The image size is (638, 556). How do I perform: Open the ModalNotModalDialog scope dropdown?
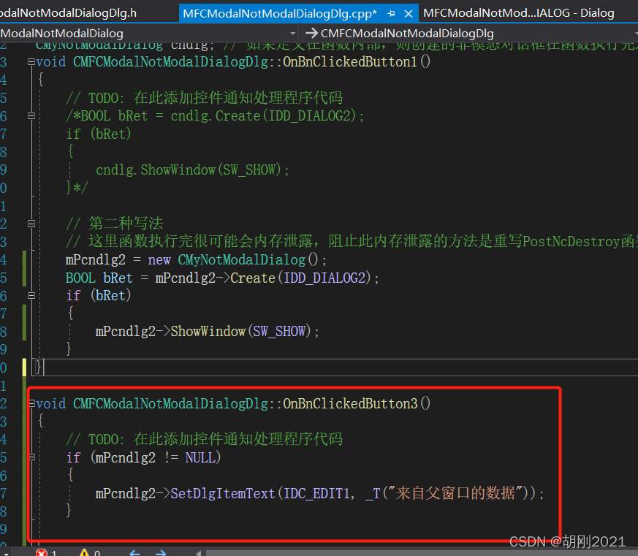pyautogui.click(x=148, y=34)
